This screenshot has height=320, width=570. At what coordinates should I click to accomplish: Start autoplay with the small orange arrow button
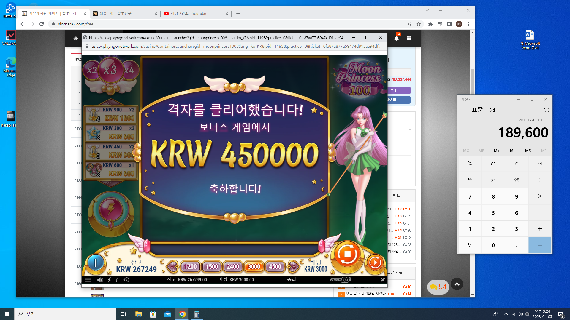[375, 263]
